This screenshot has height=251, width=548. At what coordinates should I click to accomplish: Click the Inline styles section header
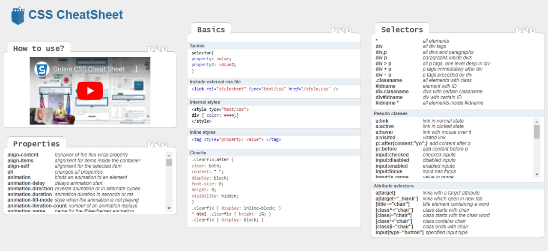click(x=274, y=133)
